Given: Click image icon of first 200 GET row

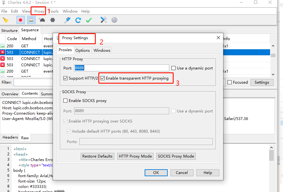Looking at the screenshot, I should (x=3, y=46).
